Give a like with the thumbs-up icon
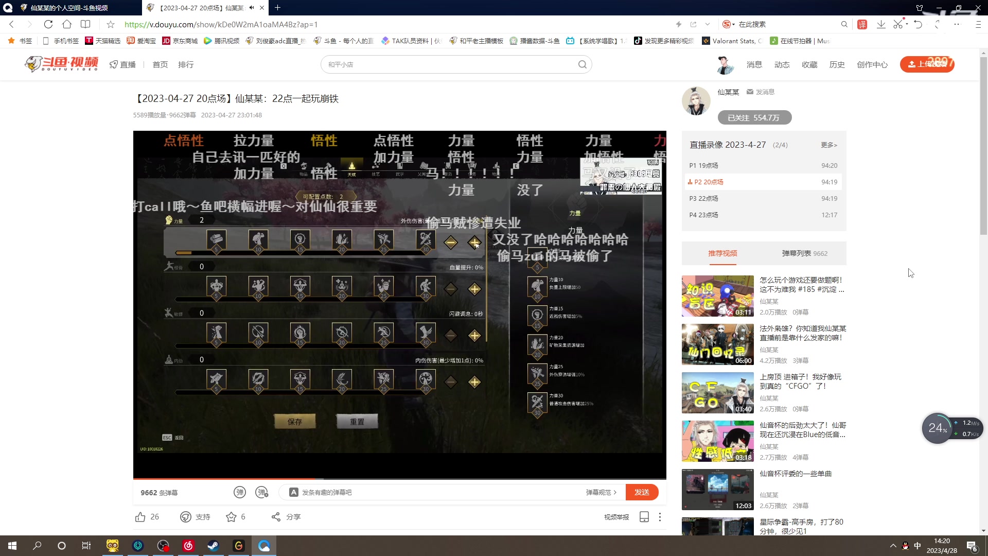The width and height of the screenshot is (988, 556). [140, 517]
